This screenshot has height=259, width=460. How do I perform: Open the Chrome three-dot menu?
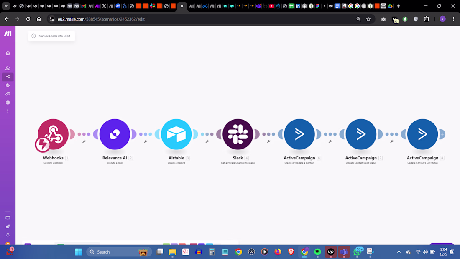(x=453, y=19)
